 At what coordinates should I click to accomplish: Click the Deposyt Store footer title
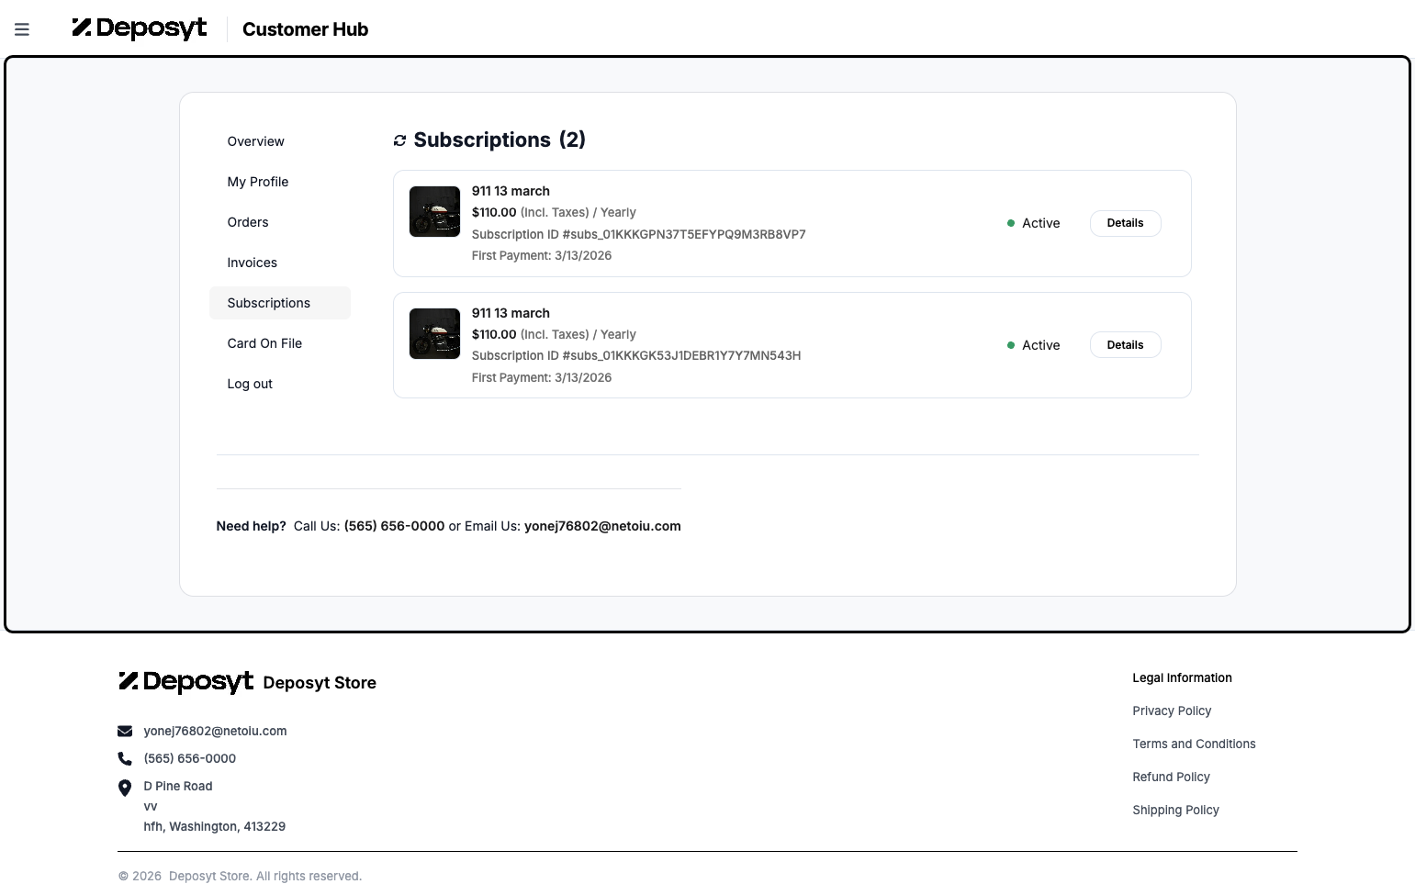[x=320, y=683]
